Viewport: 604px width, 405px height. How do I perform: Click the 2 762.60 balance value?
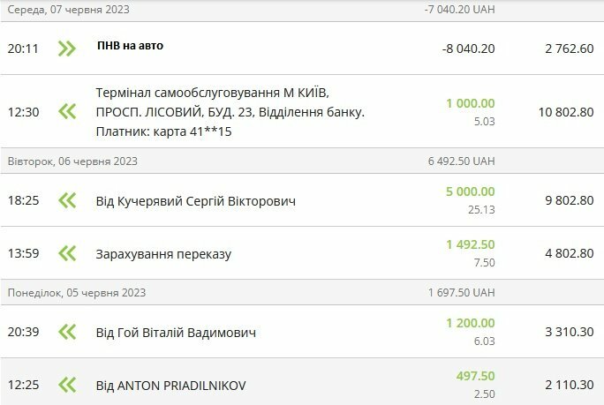click(569, 49)
